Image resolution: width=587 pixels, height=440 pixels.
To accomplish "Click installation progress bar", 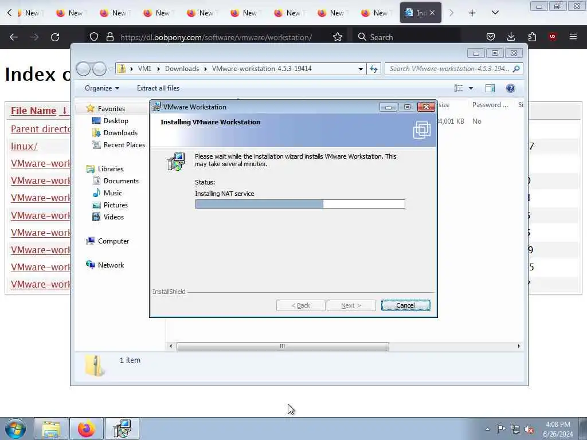I will tap(300, 204).
